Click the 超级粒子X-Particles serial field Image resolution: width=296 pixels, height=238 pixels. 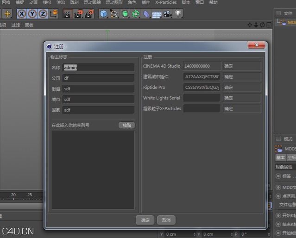pyautogui.click(x=202, y=108)
